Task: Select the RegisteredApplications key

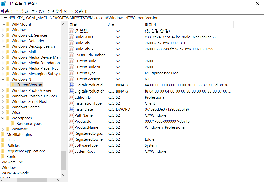Action: (26, 151)
